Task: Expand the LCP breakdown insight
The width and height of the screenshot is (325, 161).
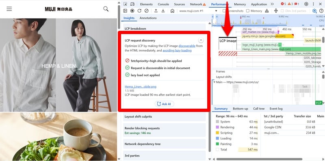Action: 165,28
